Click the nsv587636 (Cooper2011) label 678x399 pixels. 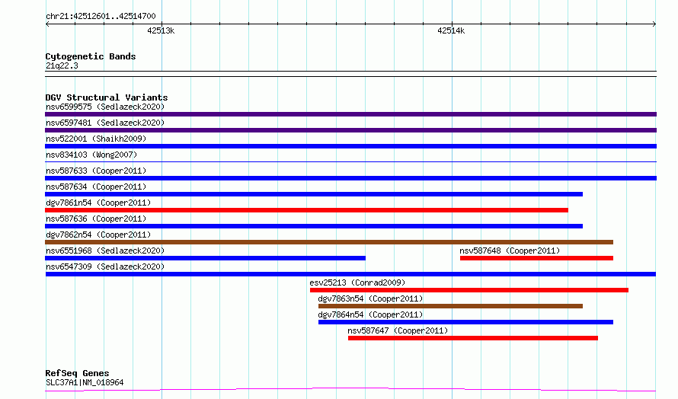96,219
